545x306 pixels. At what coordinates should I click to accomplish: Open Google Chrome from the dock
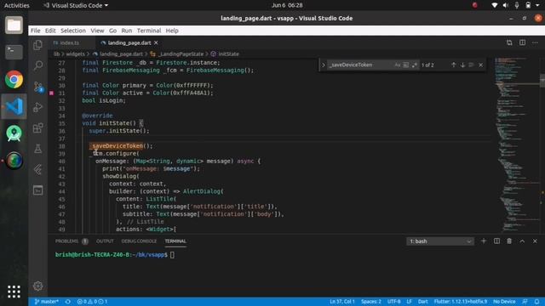pyautogui.click(x=14, y=79)
